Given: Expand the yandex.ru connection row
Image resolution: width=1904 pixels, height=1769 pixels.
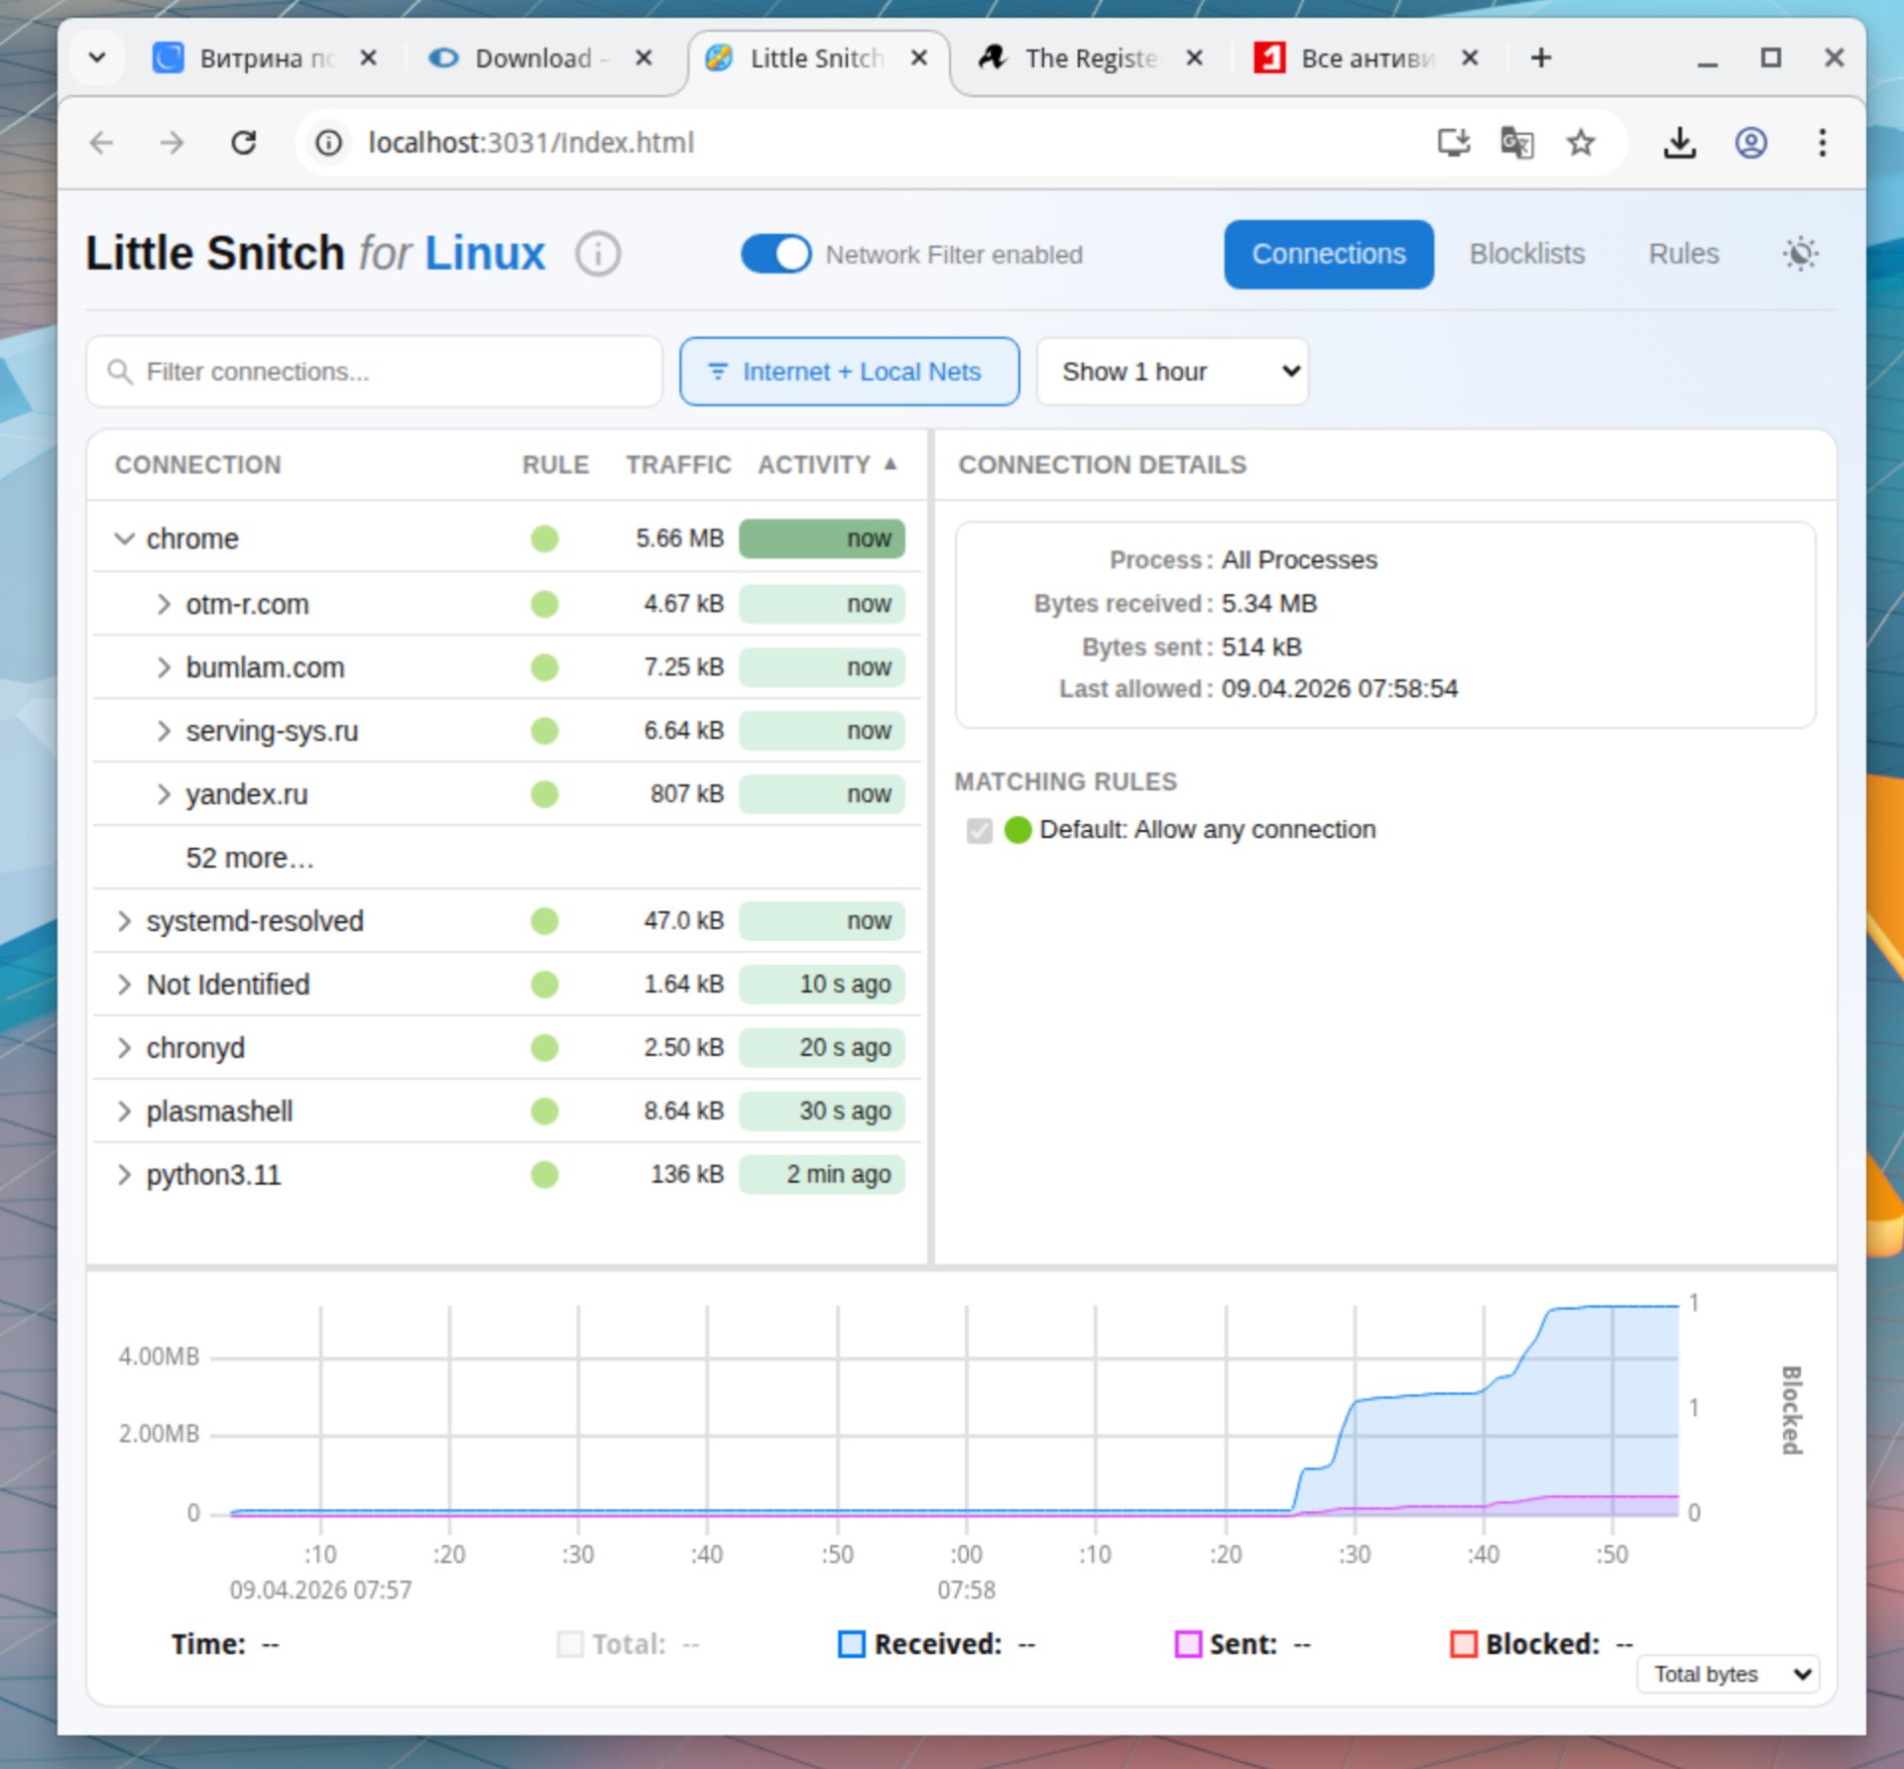Looking at the screenshot, I should (x=164, y=794).
